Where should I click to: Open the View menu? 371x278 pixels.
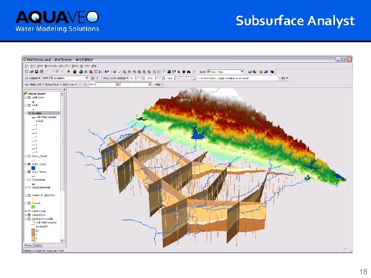pos(40,66)
